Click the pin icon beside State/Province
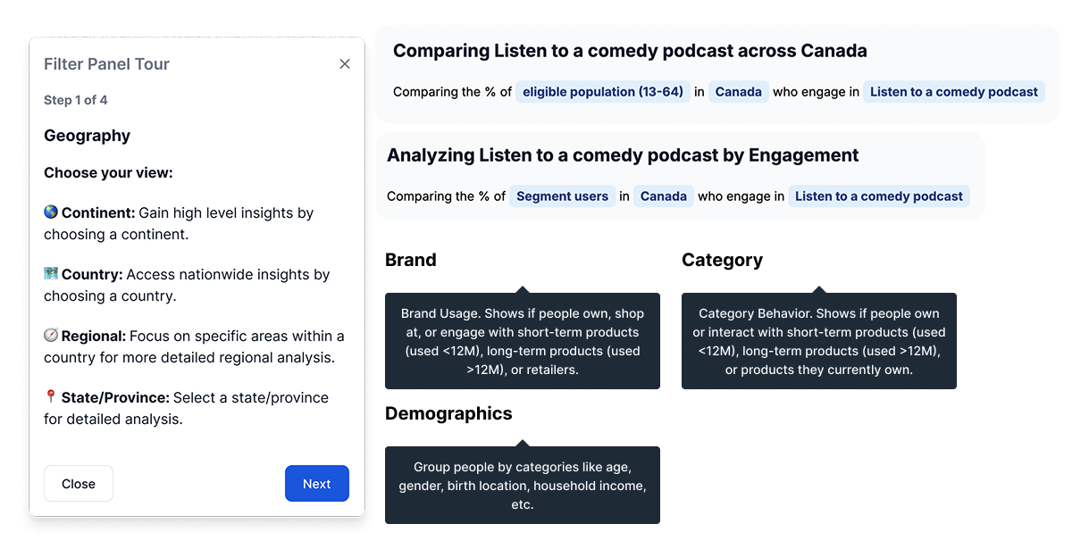Screen dimensions: 1089x549 coord(51,397)
